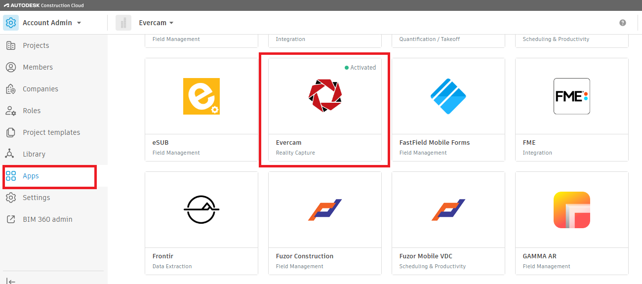Go to Companies in the sidebar
Image resolution: width=642 pixels, height=284 pixels.
(x=40, y=89)
